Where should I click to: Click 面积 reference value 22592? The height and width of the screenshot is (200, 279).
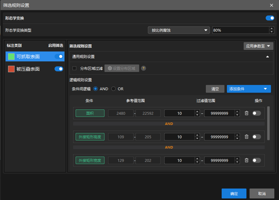pos(148,113)
